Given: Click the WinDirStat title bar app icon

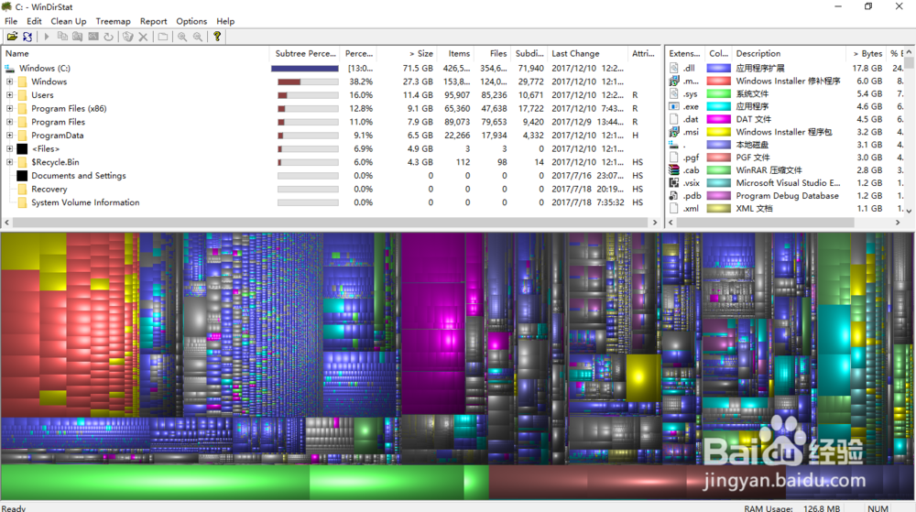Looking at the screenshot, I should point(7,6).
